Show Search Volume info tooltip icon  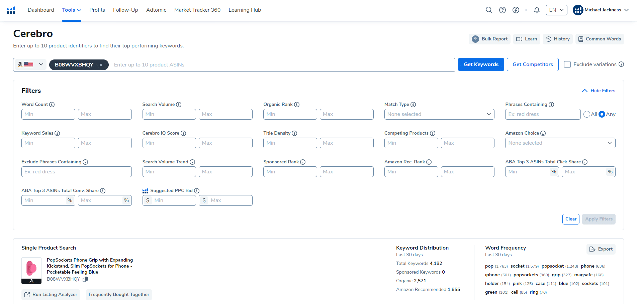pos(179,105)
